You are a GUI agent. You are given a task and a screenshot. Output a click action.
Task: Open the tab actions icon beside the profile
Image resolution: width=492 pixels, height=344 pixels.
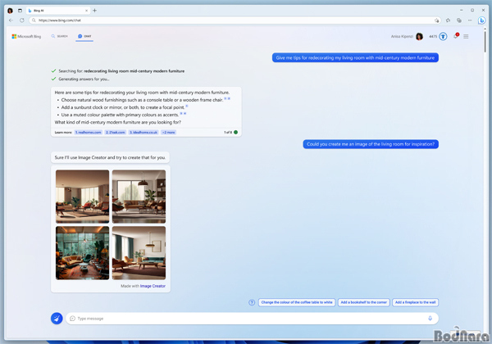pos(20,11)
